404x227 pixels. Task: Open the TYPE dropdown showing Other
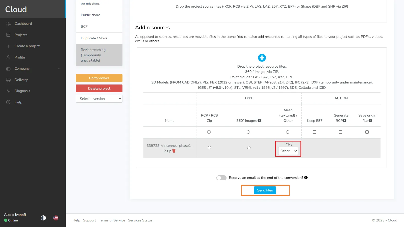tap(288, 151)
